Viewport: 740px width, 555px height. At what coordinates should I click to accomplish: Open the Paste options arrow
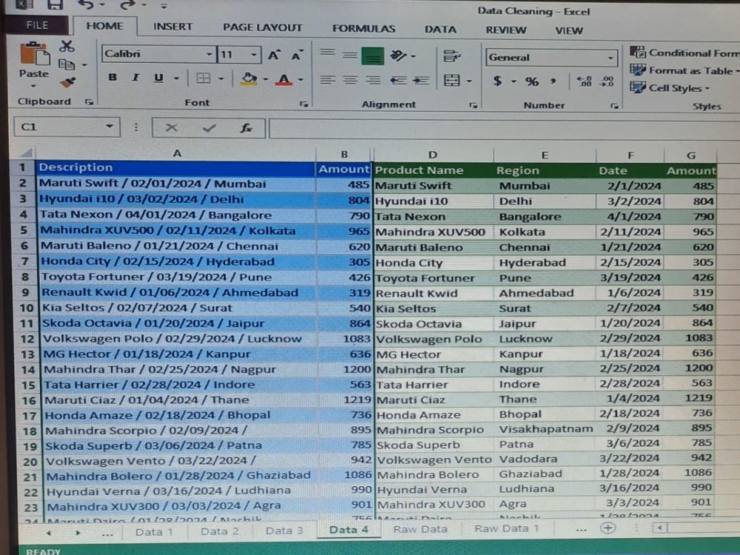(x=33, y=87)
